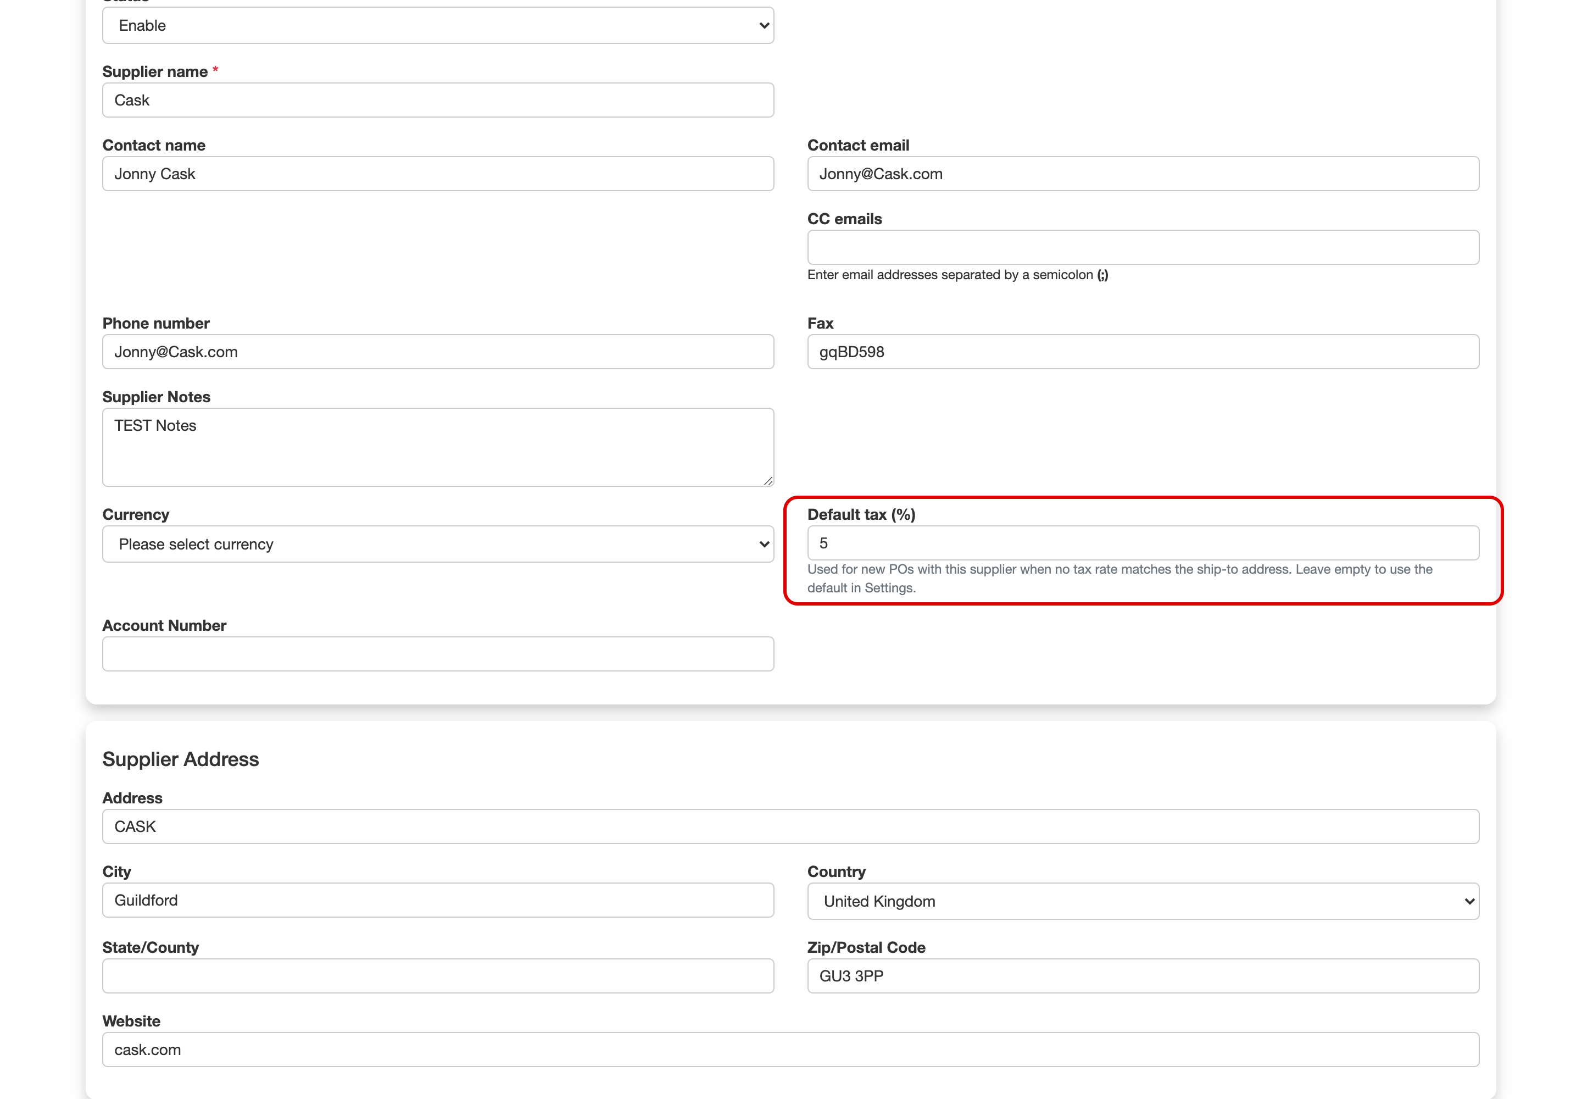This screenshot has height=1099, width=1582.
Task: Select the Phone number input field
Action: click(x=438, y=352)
